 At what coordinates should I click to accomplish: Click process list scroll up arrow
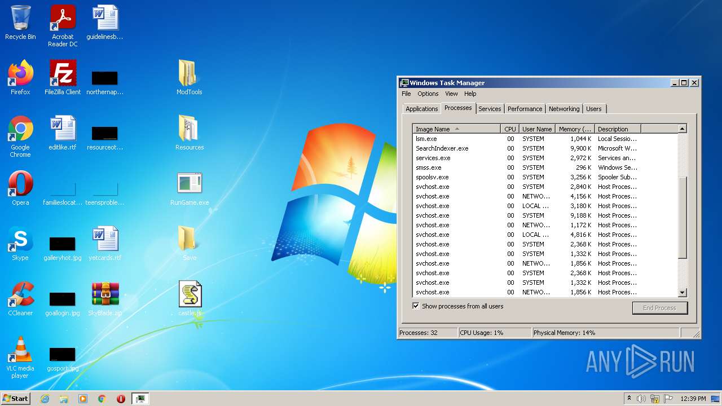(682, 129)
